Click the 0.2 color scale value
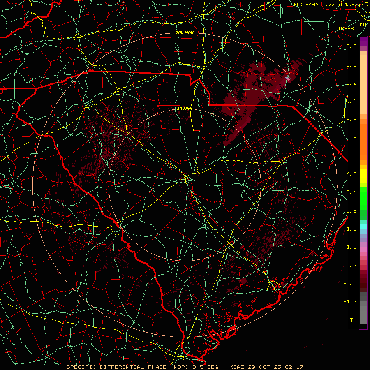The image size is (370, 370). (x=351, y=266)
